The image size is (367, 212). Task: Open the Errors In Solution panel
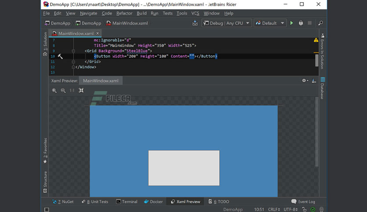coord(322,51)
